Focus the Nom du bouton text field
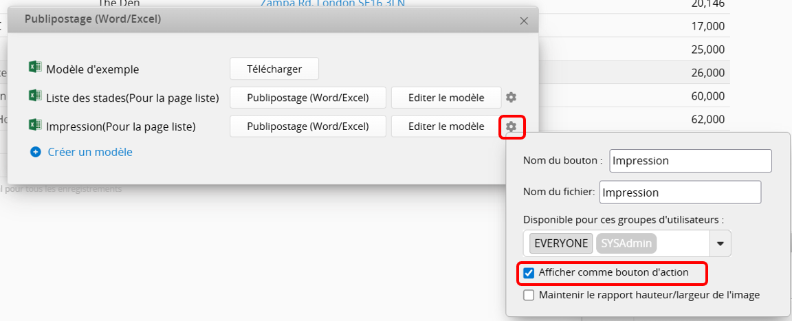The height and width of the screenshot is (321, 792). tap(690, 161)
